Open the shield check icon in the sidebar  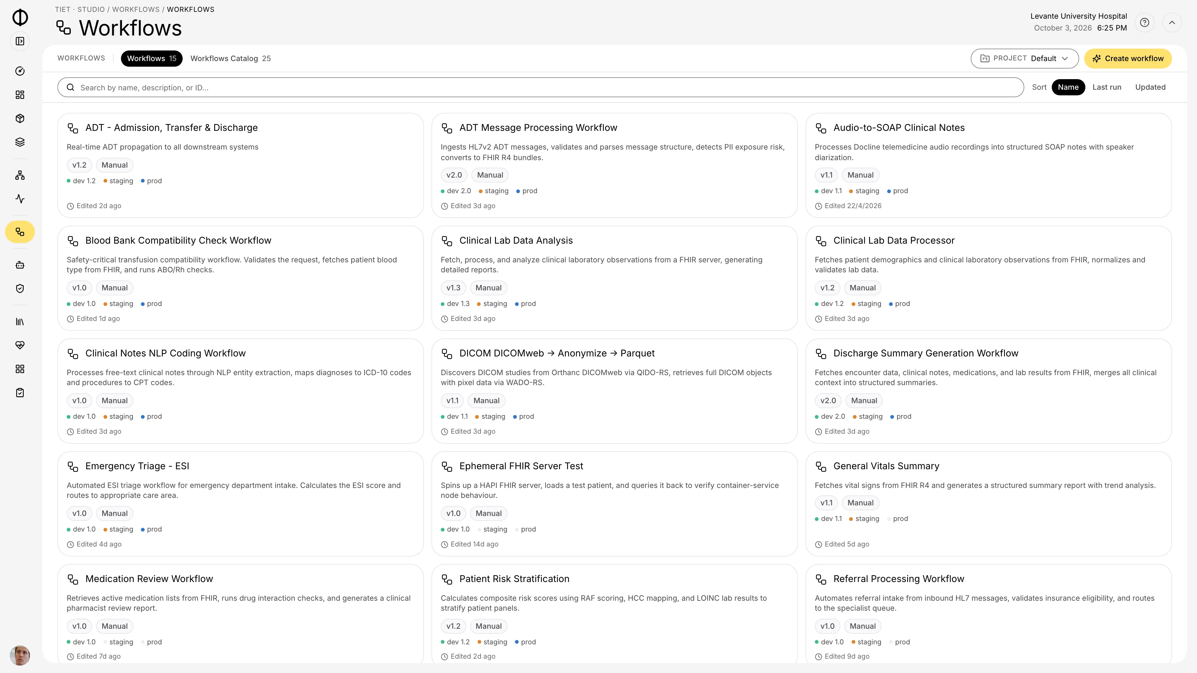[x=20, y=289]
